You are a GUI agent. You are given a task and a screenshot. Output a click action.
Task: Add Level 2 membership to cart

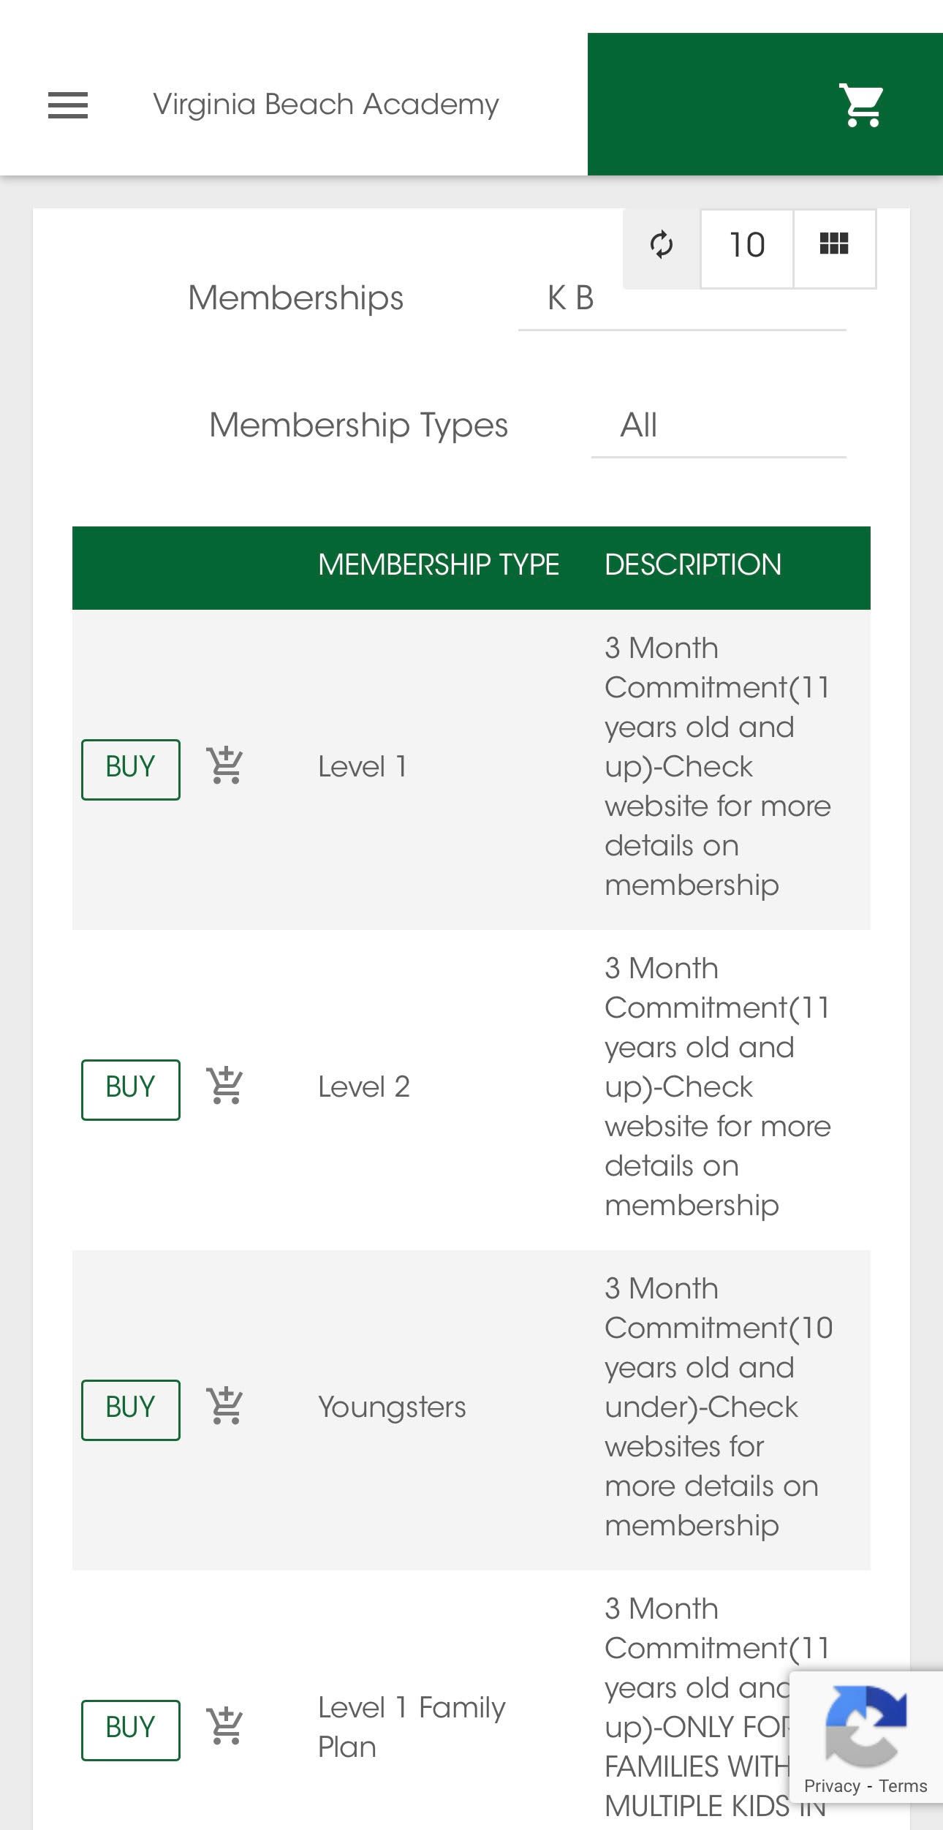[x=225, y=1087]
